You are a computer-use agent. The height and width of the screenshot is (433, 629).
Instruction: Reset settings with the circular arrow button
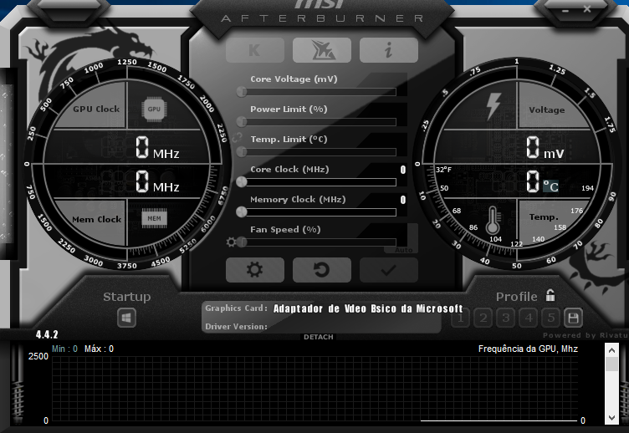(x=322, y=270)
